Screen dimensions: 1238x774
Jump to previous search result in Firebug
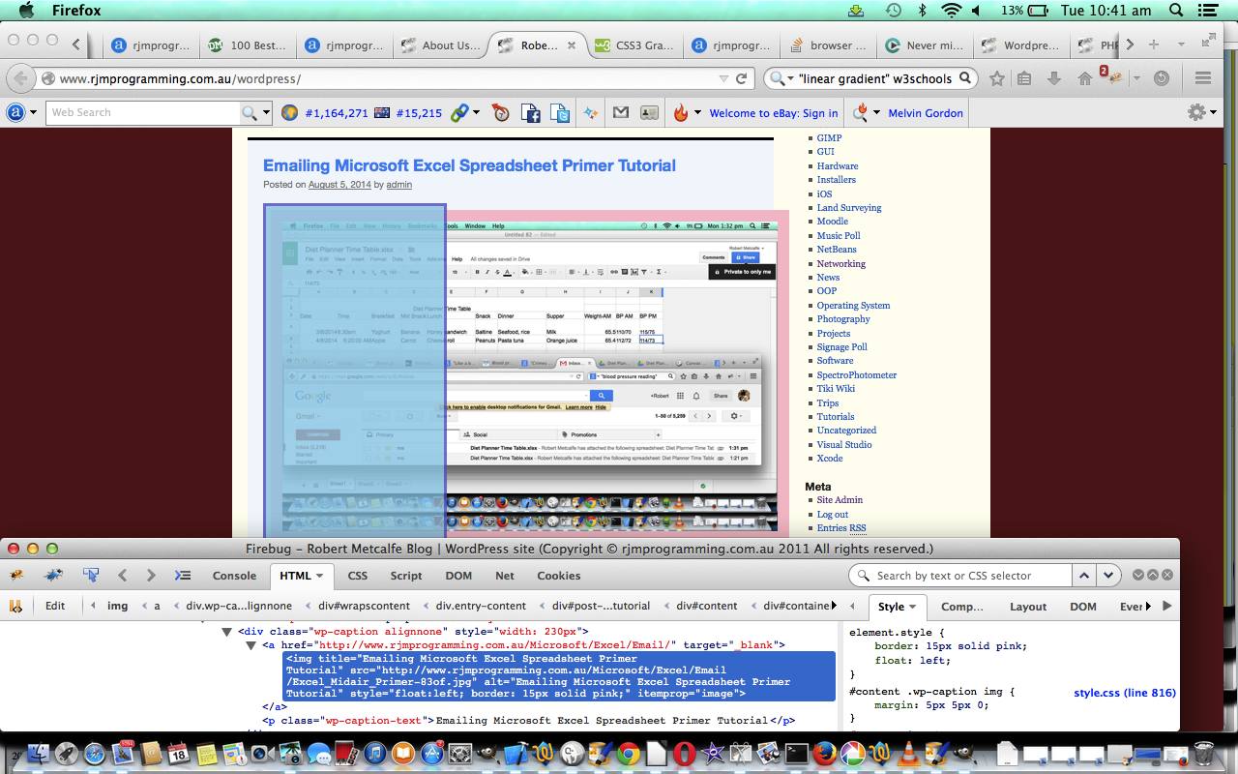coord(1085,575)
